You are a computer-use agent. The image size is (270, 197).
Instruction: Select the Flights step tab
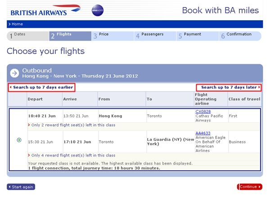click(x=70, y=36)
